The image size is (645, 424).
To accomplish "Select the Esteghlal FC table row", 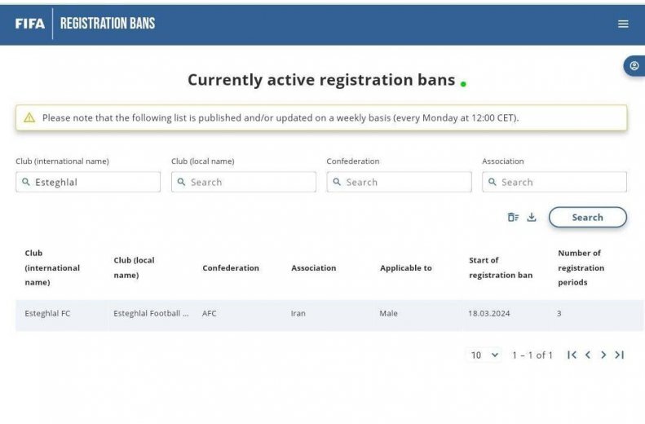I will (x=245, y=313).
